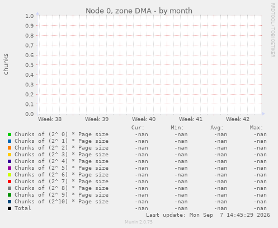The width and height of the screenshot is (278, 228).
Task: Click the legend text 'Chunks of (2^ 3) × Page size'
Action: 62,155
